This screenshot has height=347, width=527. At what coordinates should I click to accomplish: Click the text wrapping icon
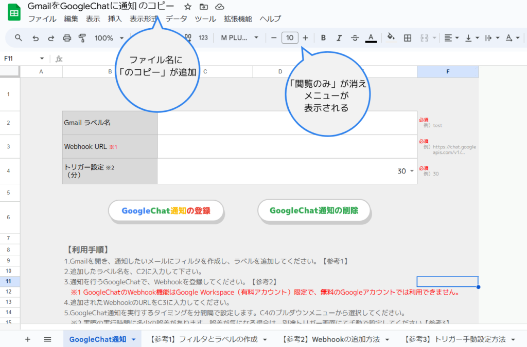488,38
